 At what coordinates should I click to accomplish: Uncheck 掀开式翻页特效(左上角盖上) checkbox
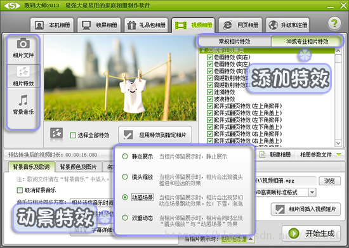tap(209, 113)
